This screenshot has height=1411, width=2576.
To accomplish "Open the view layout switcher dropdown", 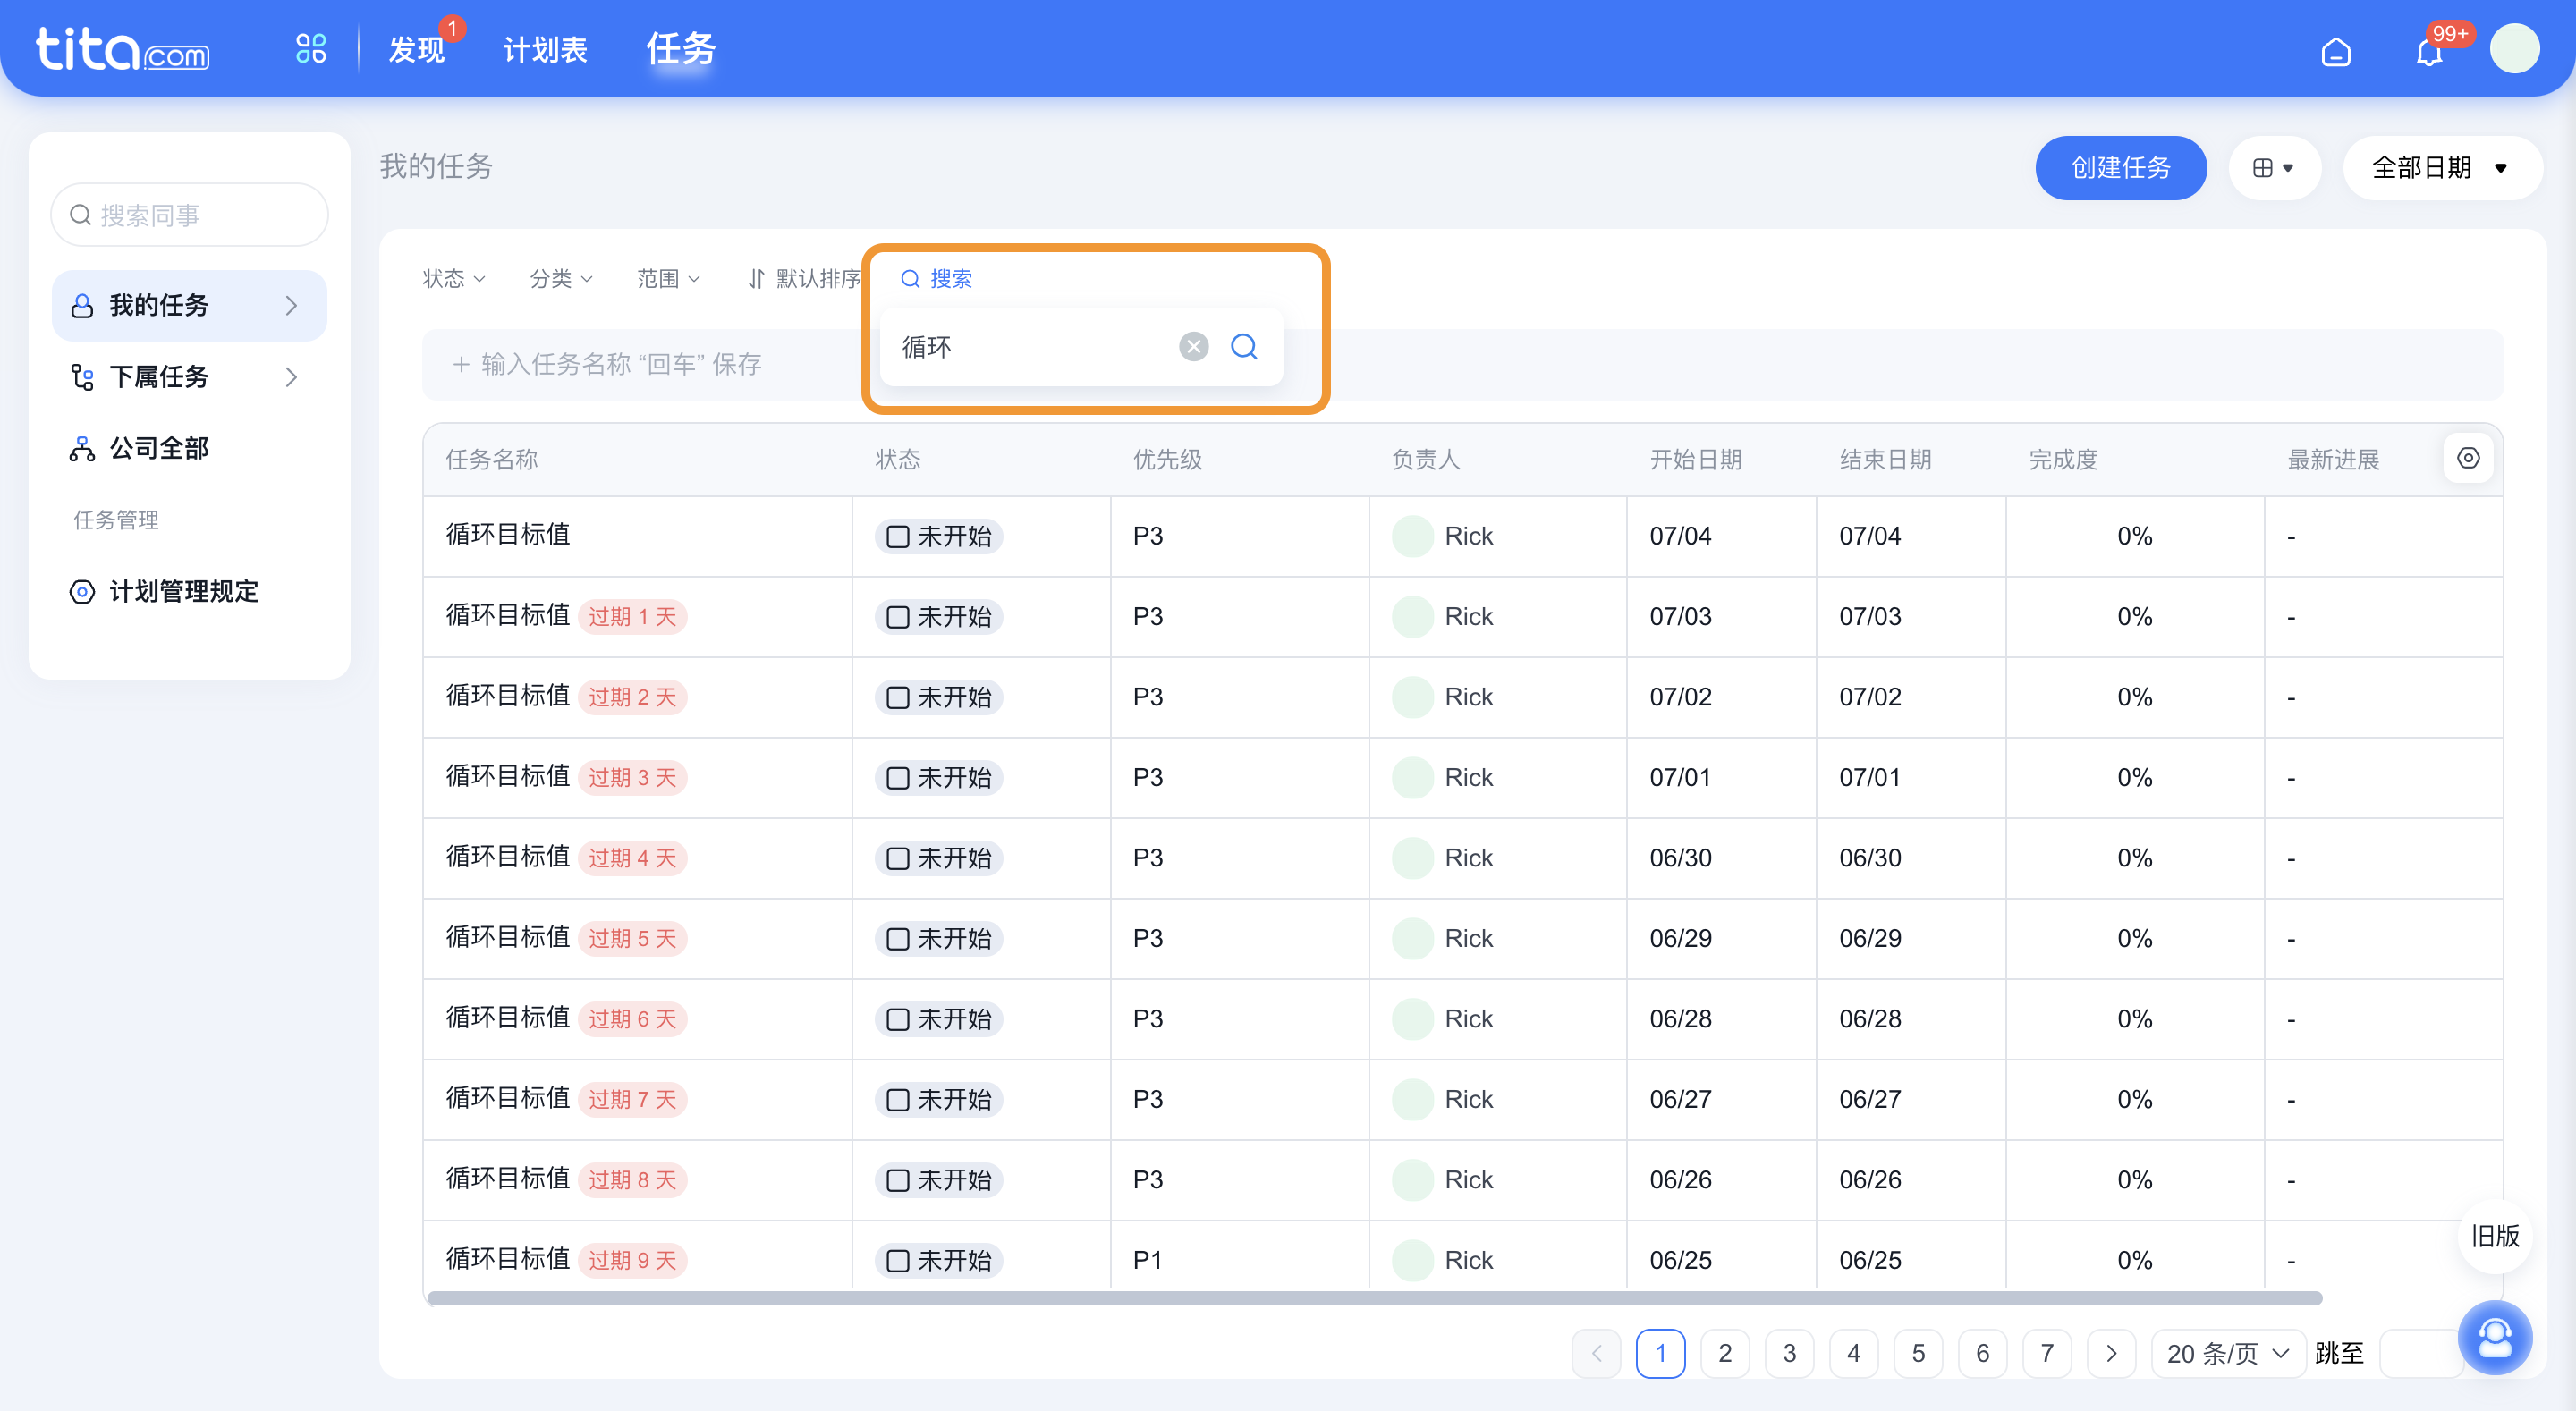I will tap(2273, 167).
